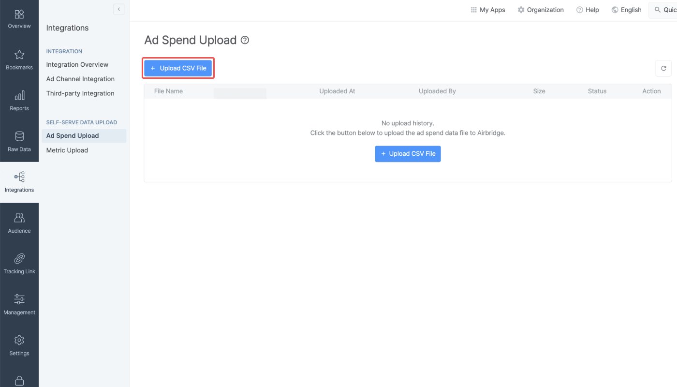Click the lock icon at sidebar bottom
The height and width of the screenshot is (387, 677).
point(19,381)
